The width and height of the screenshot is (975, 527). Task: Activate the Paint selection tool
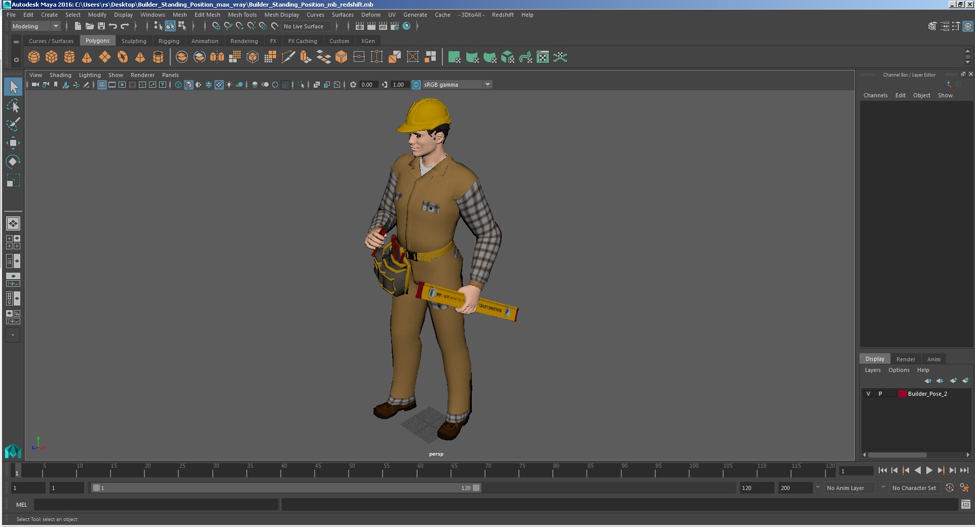[13, 124]
